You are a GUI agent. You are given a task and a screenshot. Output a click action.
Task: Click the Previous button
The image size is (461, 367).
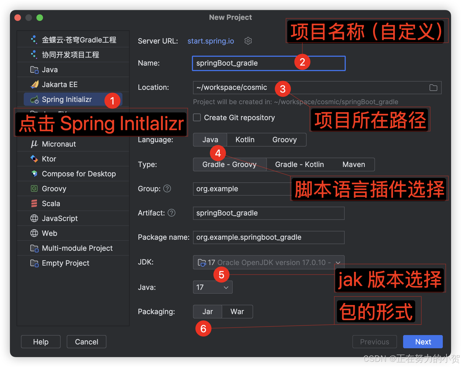pos(374,342)
